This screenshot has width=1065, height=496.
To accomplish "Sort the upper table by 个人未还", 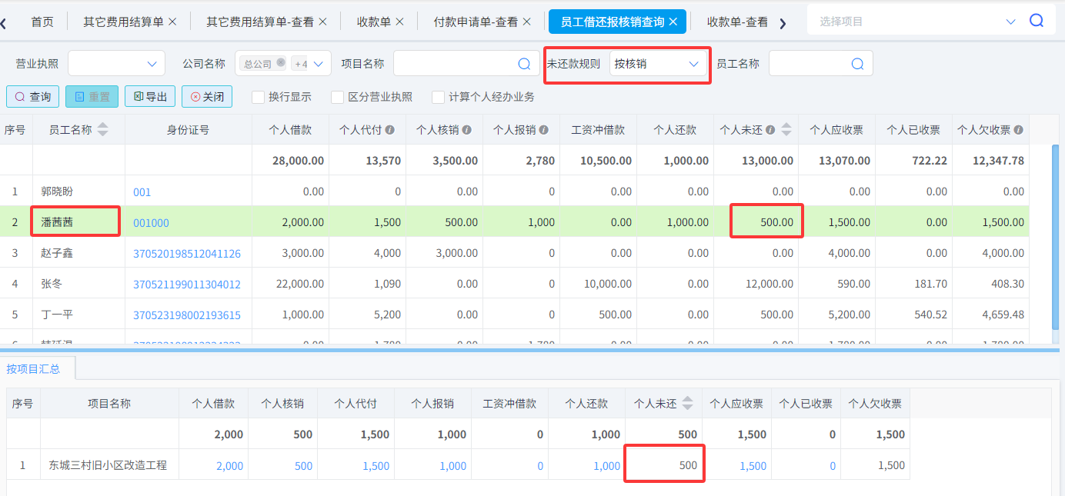I will tap(786, 130).
